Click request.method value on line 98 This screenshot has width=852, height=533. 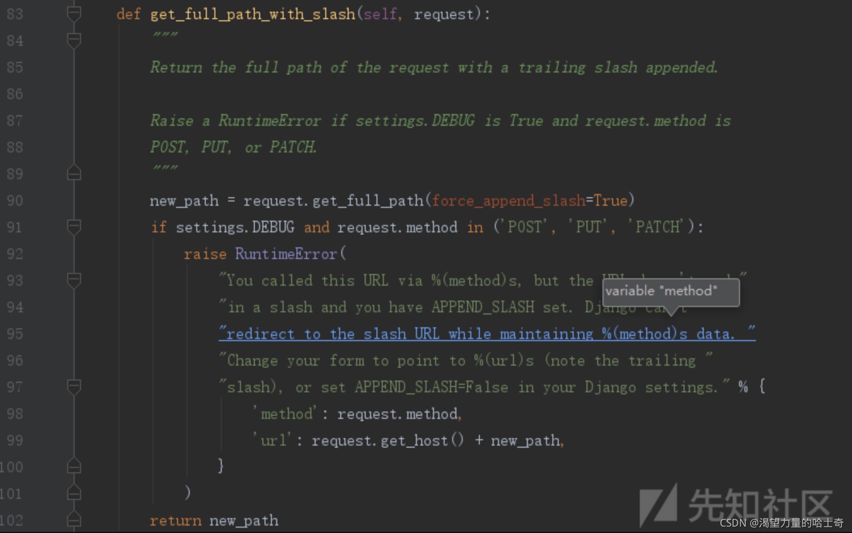(397, 414)
